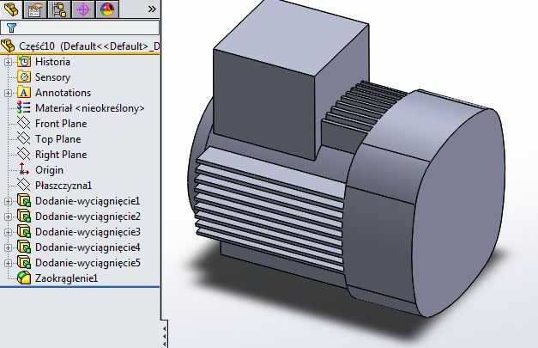Select Materiał <nieokreślony> entry
Image resolution: width=538 pixels, height=348 pixels.
(x=89, y=108)
